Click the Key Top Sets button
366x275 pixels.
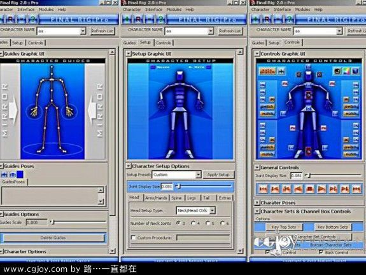(284, 227)
